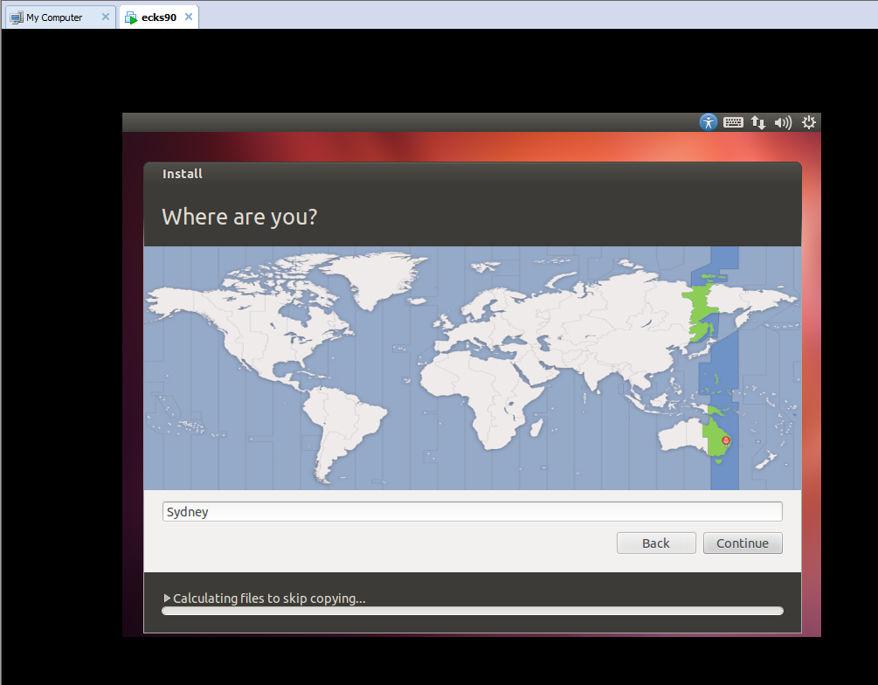Open the sound volume indicator
Image resolution: width=878 pixels, height=685 pixels.
[783, 122]
